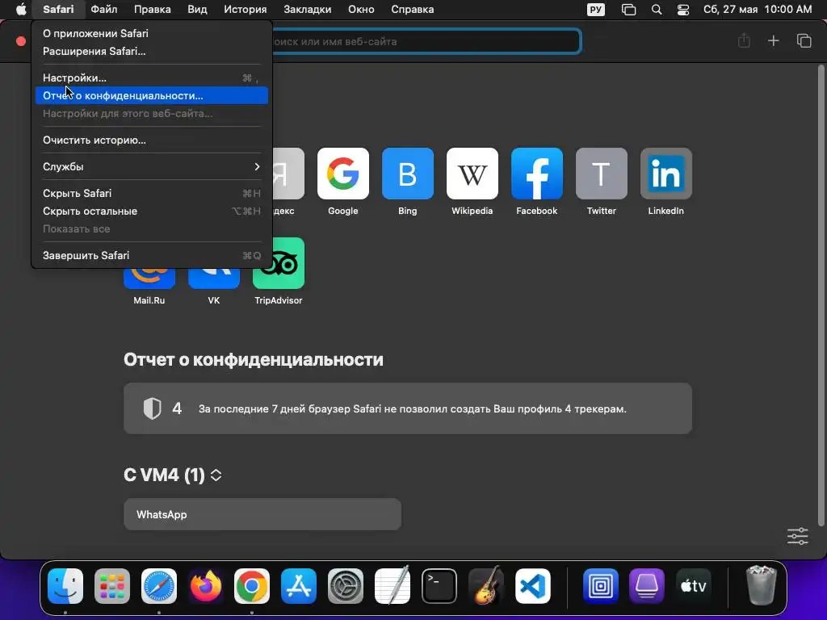Open privacy report banner with 4 trackers

[x=408, y=408]
